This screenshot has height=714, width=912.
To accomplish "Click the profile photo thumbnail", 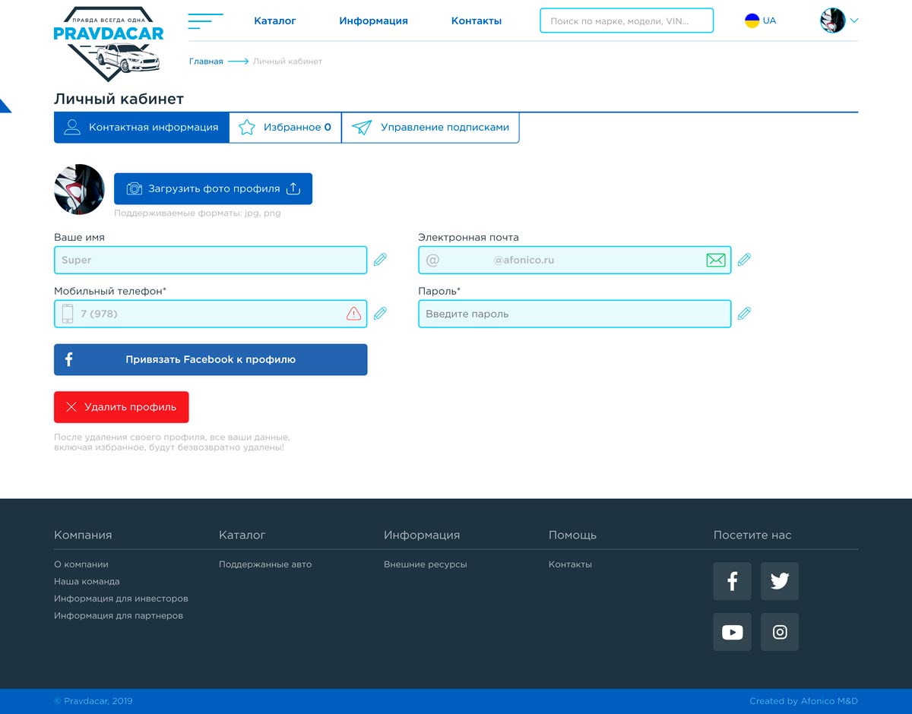I will coord(79,189).
